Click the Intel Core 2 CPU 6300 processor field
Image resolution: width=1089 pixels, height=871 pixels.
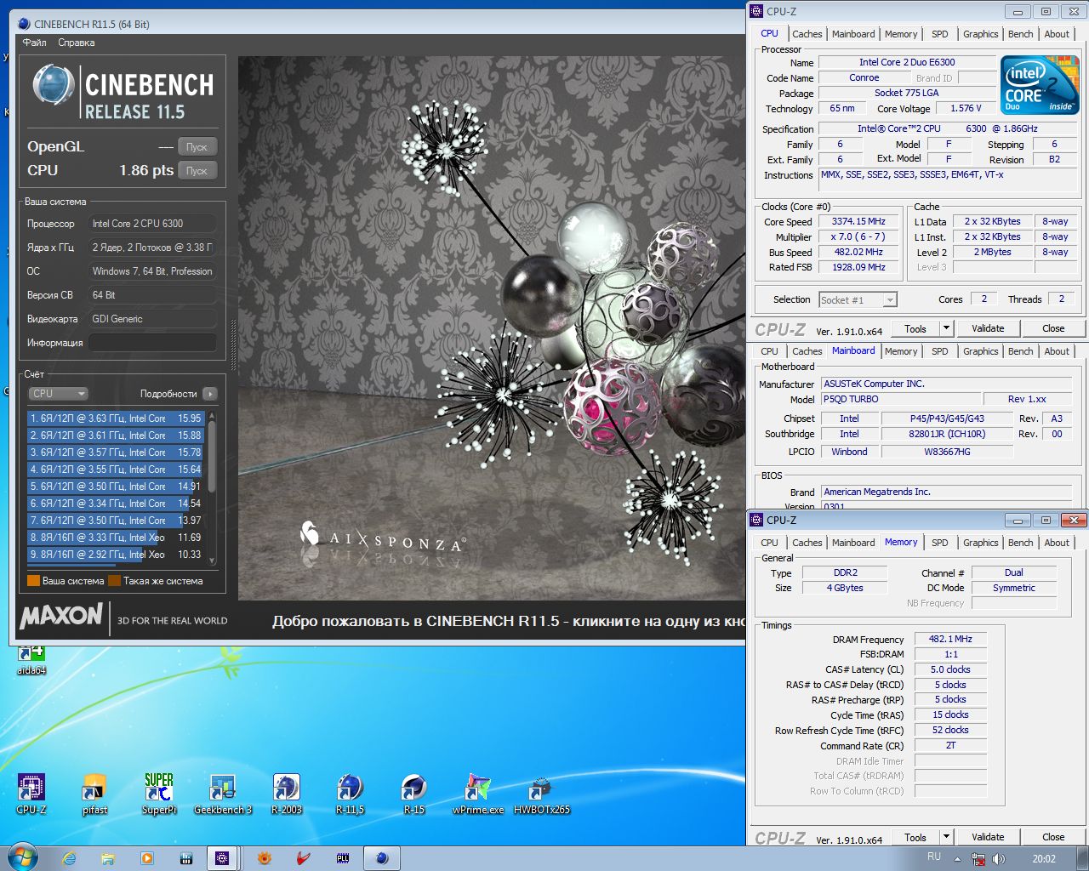tap(152, 224)
